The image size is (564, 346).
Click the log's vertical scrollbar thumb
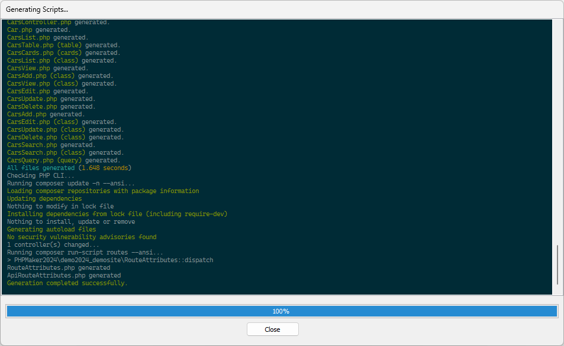pos(557,265)
